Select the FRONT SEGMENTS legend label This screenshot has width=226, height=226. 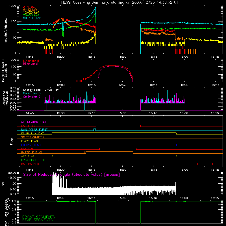coord(39,217)
